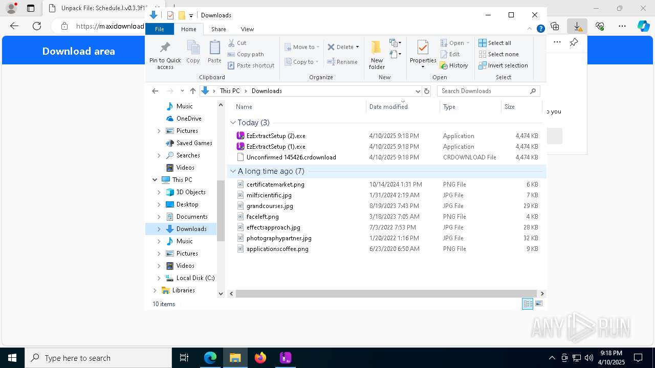655x368 pixels.
Task: Open Edge Copilot sidebar icon
Action: coord(643,26)
